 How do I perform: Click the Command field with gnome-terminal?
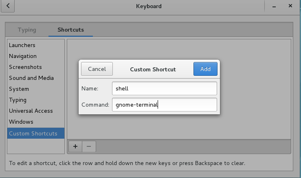(x=164, y=105)
